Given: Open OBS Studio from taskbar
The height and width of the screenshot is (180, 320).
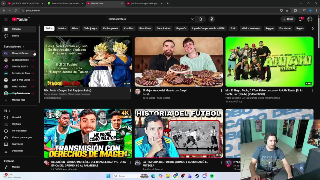Looking at the screenshot, I should pyautogui.click(x=183, y=176).
